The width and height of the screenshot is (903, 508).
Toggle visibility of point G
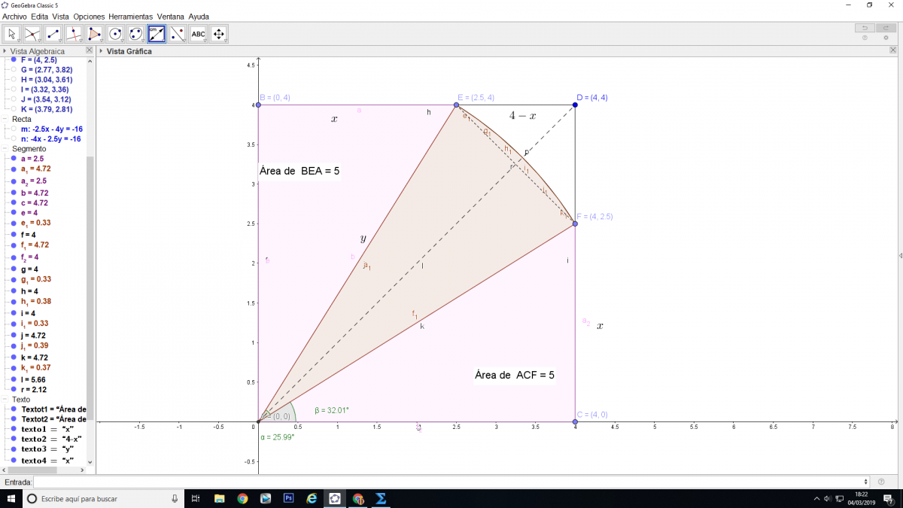point(14,69)
